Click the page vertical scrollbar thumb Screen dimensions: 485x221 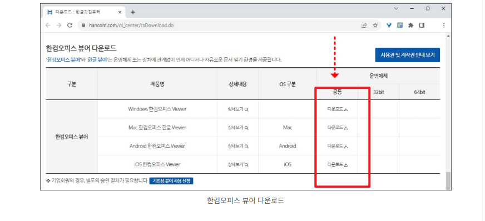[448, 180]
